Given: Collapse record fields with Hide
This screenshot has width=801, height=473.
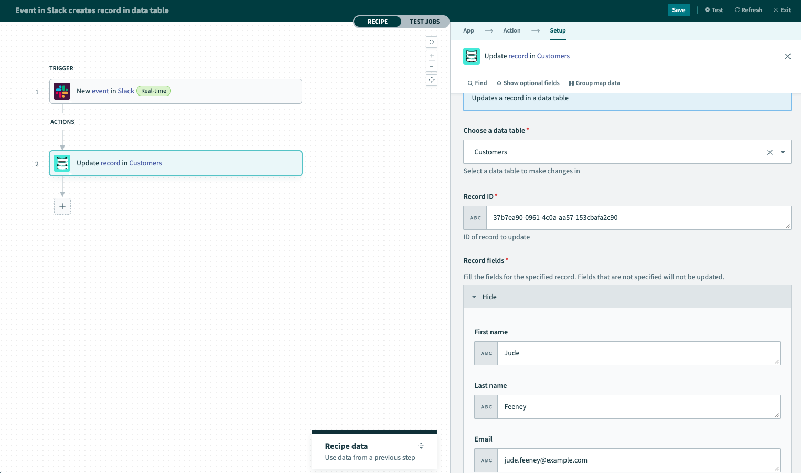Looking at the screenshot, I should coord(484,297).
